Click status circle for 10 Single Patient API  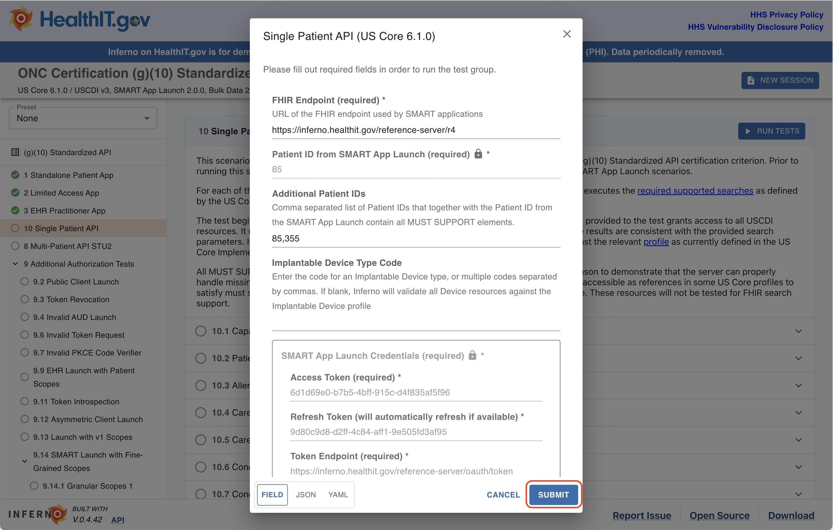tap(15, 228)
